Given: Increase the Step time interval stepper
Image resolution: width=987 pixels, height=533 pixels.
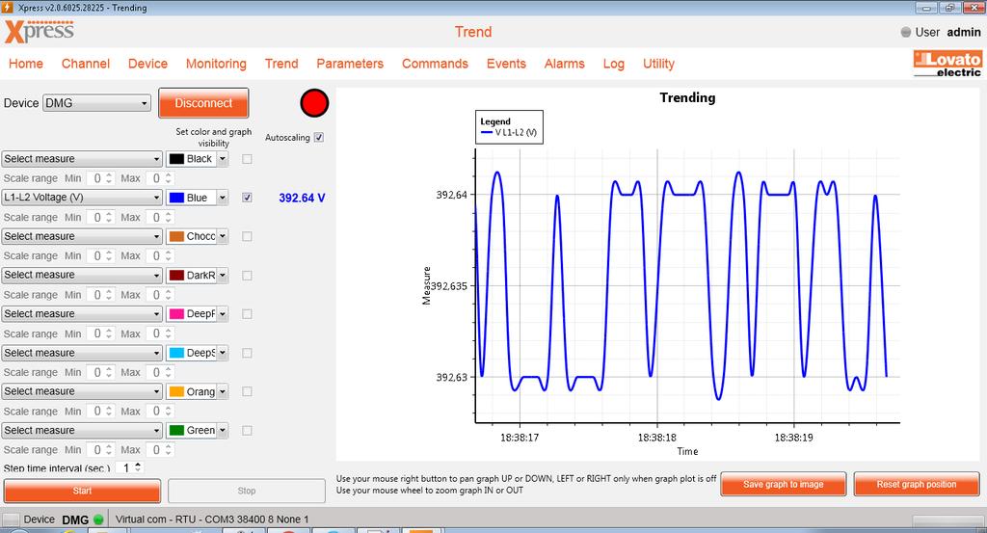Looking at the screenshot, I should point(138,465).
